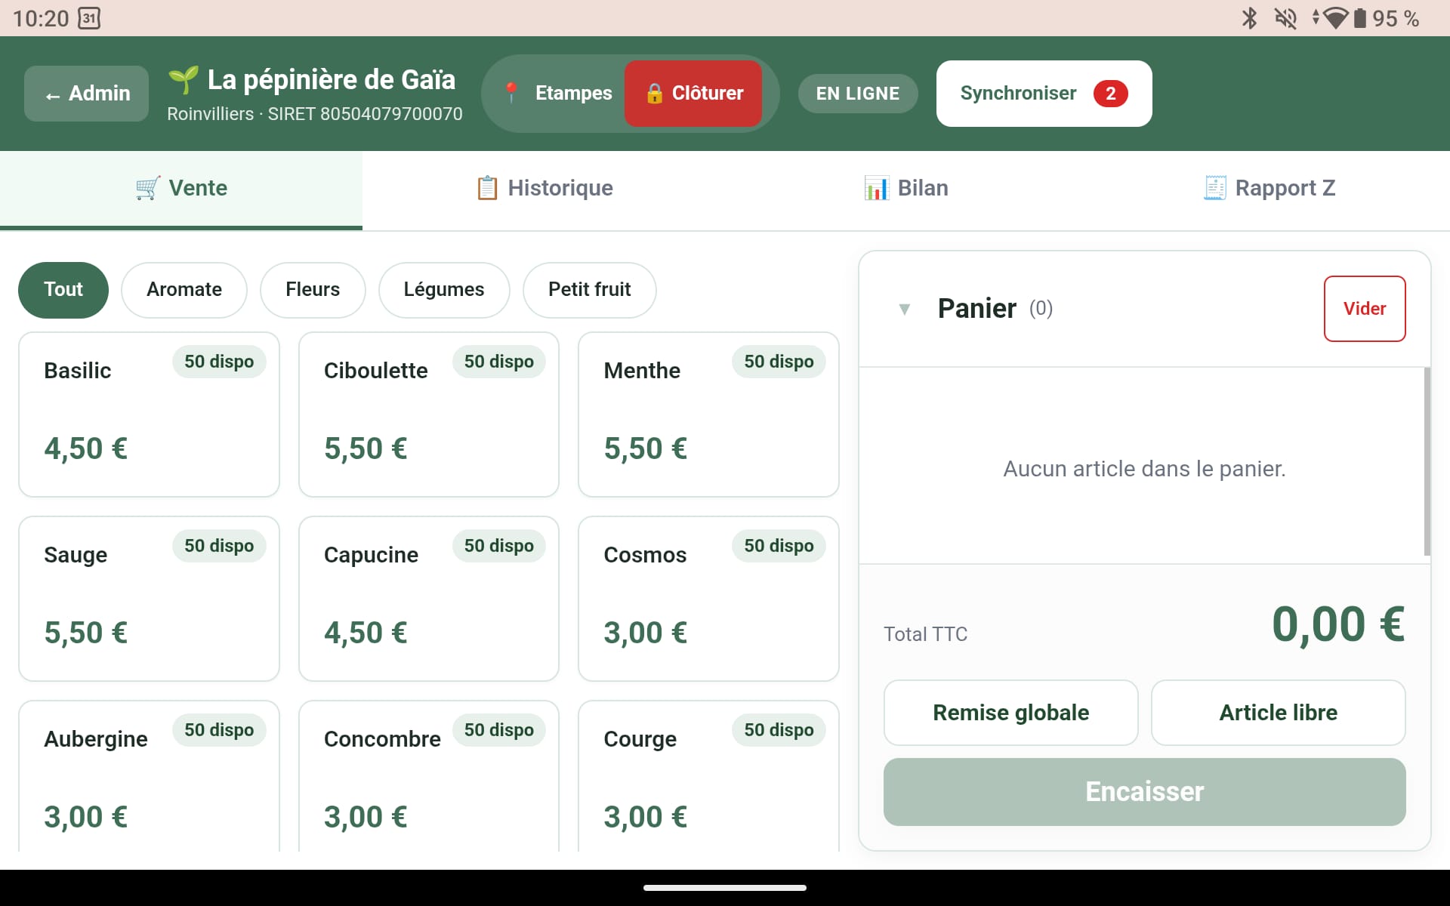Click the 3,00 € price on Cosmos
The width and height of the screenshot is (1450, 906).
click(x=645, y=633)
